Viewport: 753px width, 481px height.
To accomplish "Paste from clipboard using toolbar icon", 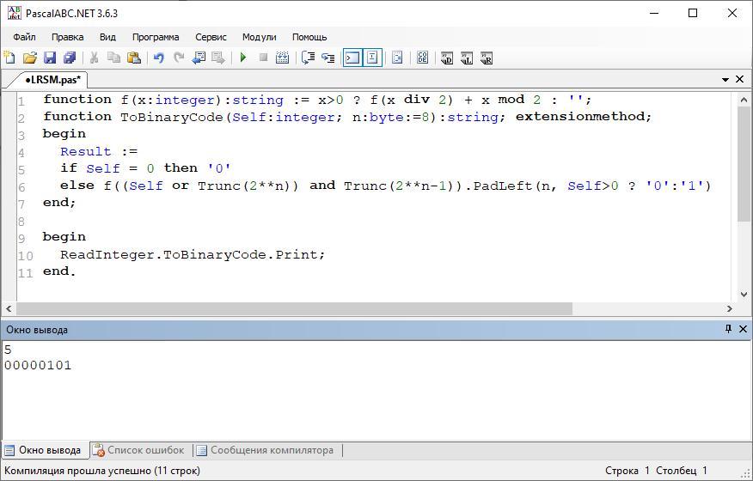I will point(133,58).
